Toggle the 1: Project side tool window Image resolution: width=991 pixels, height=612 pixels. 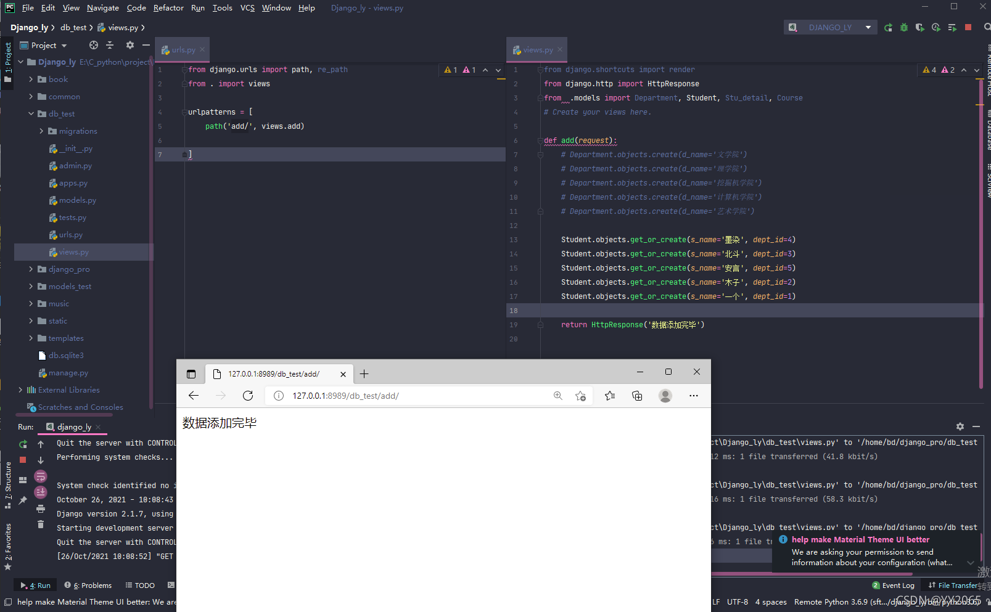click(x=7, y=62)
